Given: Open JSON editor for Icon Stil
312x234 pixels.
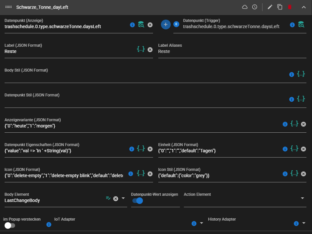Looking at the screenshot, I should [x=294, y=174].
